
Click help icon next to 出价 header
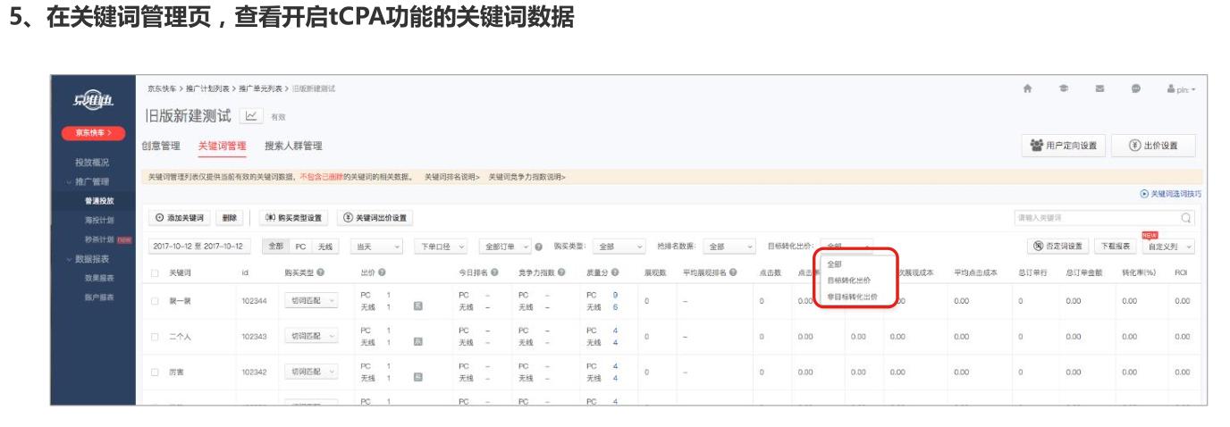pos(381,272)
